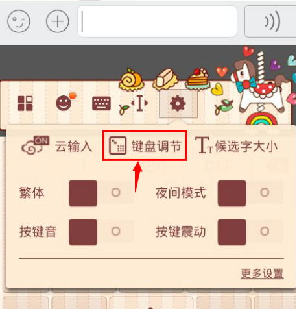Open 候选字大小 candidate size option

click(x=237, y=145)
